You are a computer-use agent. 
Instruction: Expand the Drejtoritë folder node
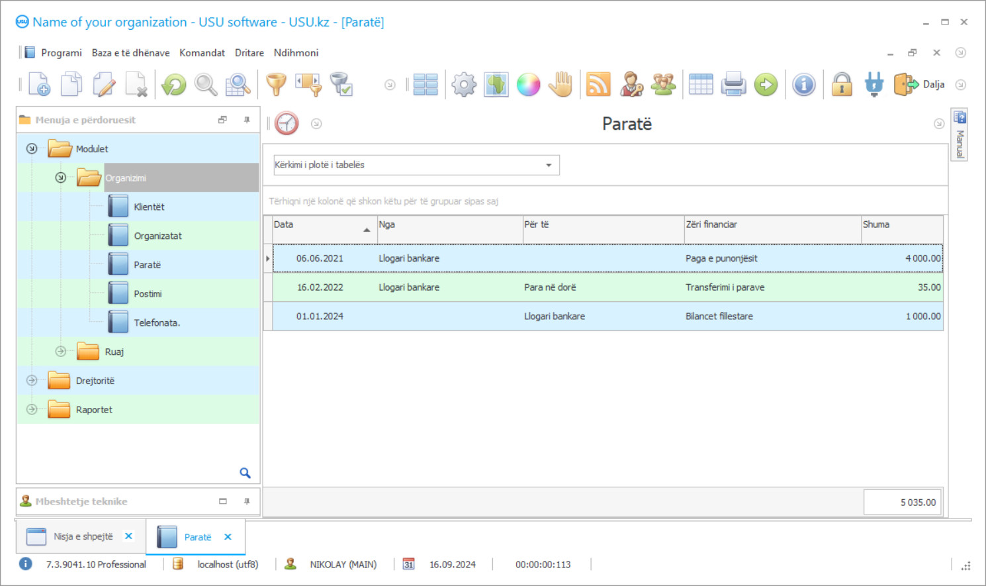(x=32, y=380)
